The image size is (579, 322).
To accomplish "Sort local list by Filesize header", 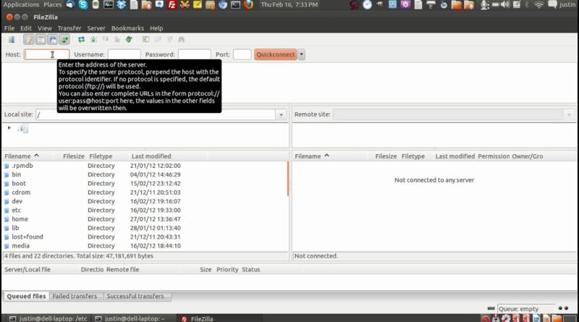I will click(x=74, y=156).
